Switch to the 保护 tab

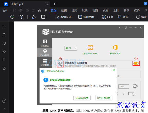[x=137, y=11]
